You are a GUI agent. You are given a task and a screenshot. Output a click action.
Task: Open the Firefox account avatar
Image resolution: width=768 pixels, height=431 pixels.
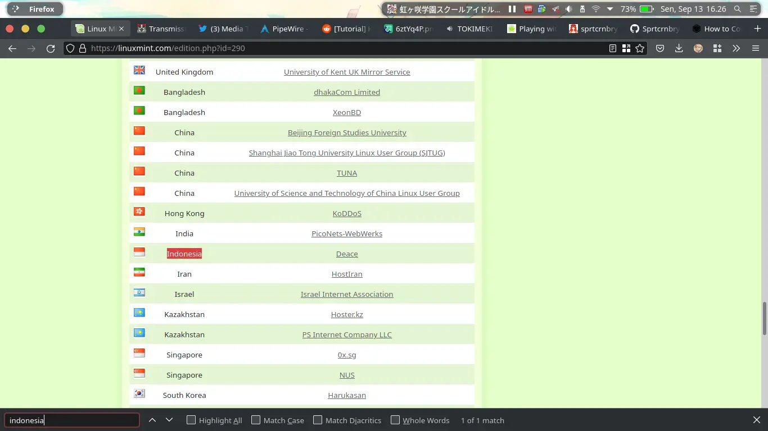pos(698,48)
